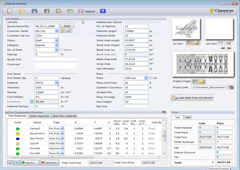240x170 pixels.
Task: Expand the Material dropdown showing HRCQ
Action: click(56, 83)
